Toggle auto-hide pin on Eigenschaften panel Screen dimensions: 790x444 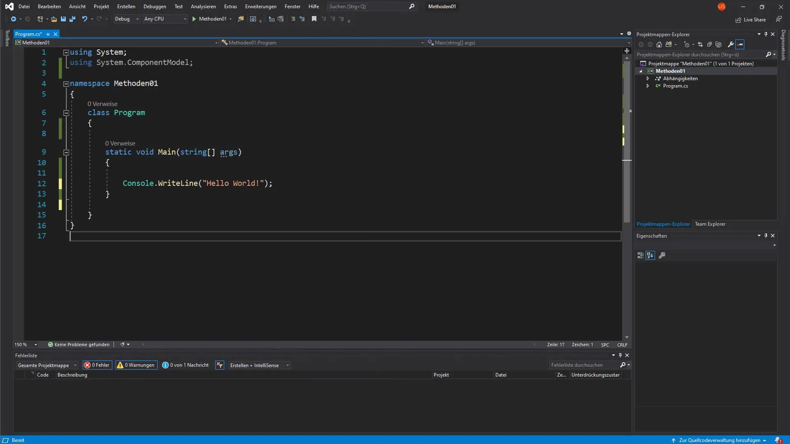(x=766, y=236)
